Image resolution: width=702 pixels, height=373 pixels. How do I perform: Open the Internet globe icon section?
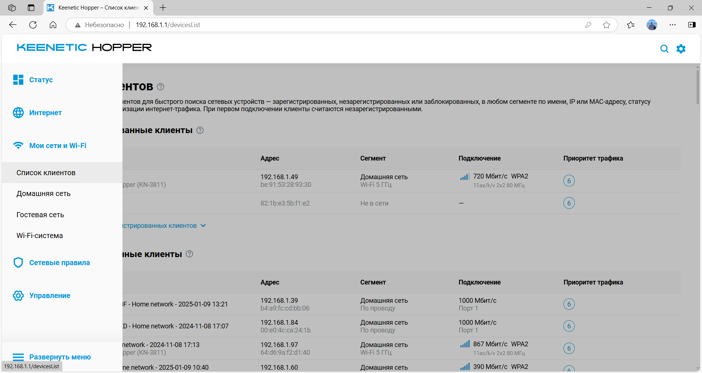click(x=18, y=113)
